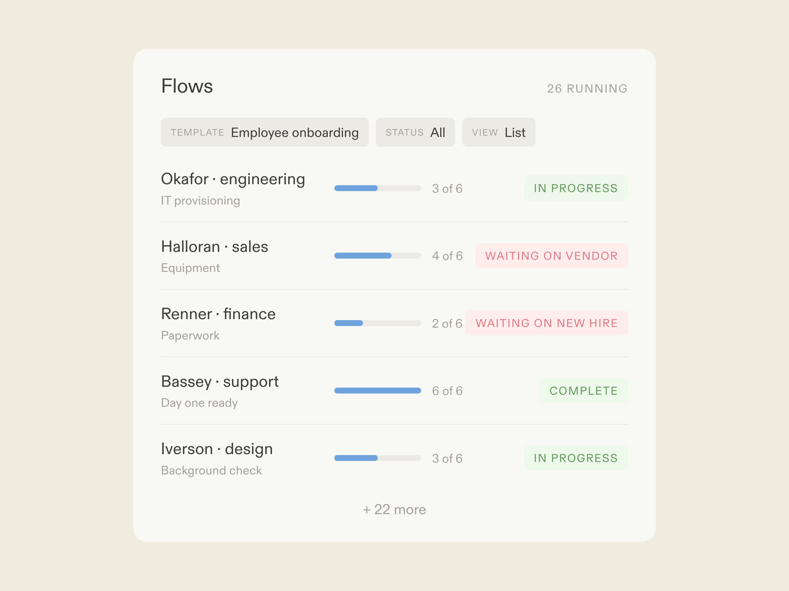Click the Day one ready label
The height and width of the screenshot is (591, 789).
coord(199,403)
